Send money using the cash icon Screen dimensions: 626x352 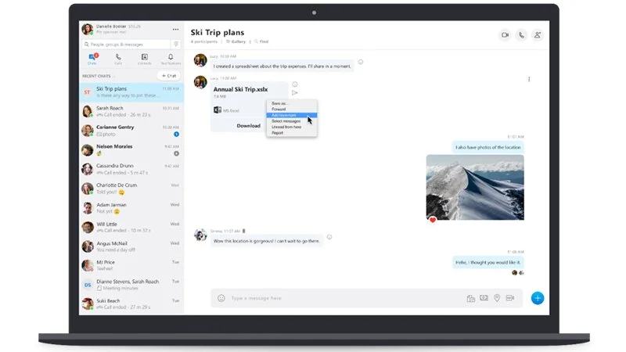coord(484,298)
